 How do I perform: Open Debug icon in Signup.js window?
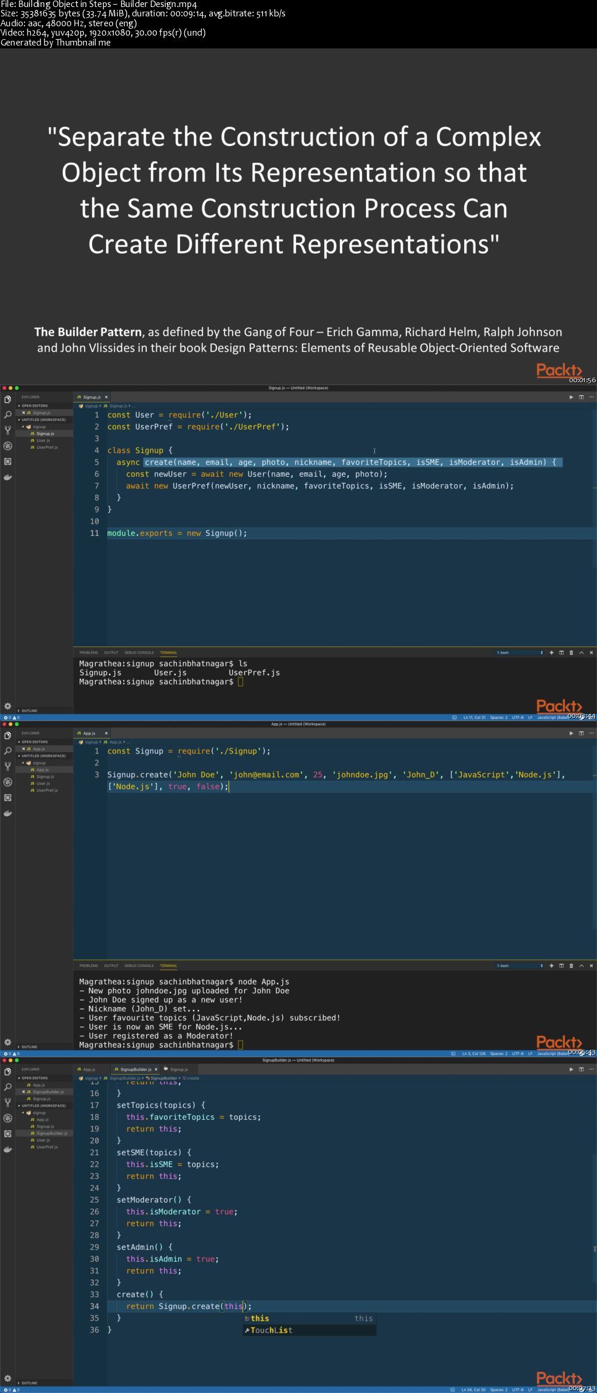[8, 446]
